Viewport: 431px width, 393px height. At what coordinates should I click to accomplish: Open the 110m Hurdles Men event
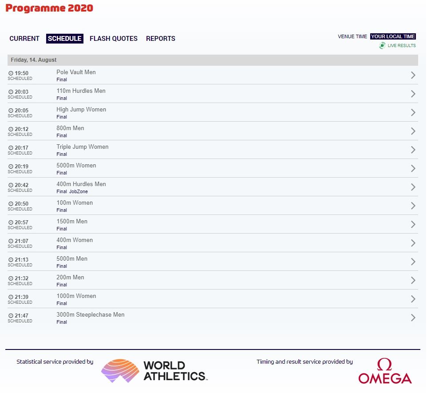pos(81,91)
